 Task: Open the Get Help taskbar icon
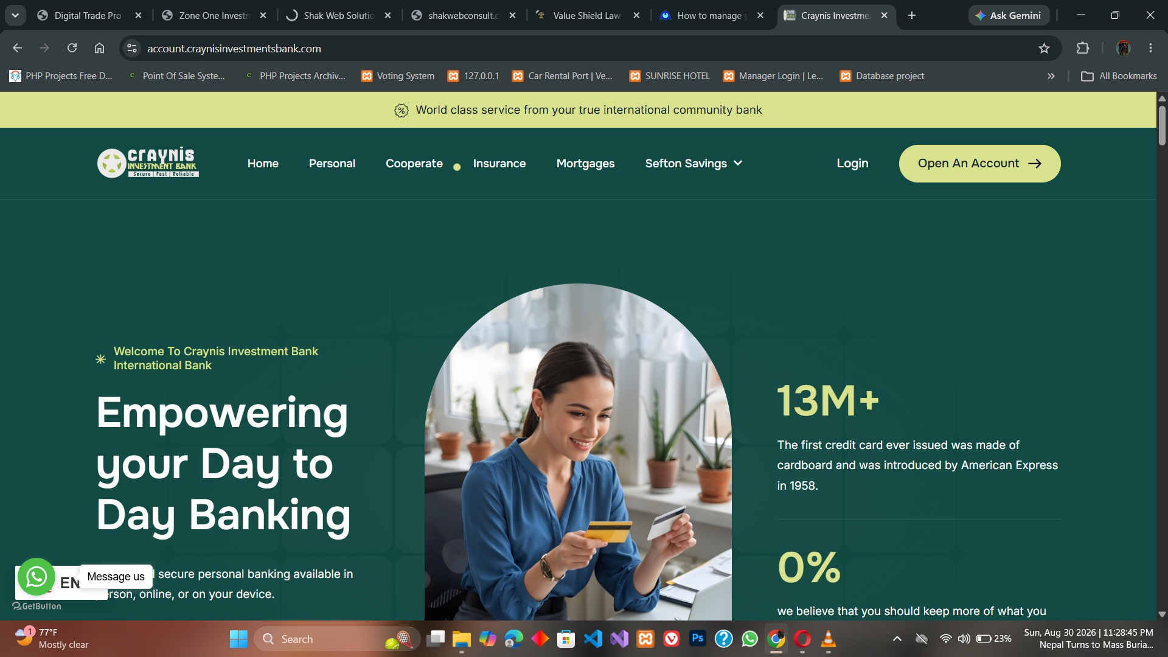point(724,639)
